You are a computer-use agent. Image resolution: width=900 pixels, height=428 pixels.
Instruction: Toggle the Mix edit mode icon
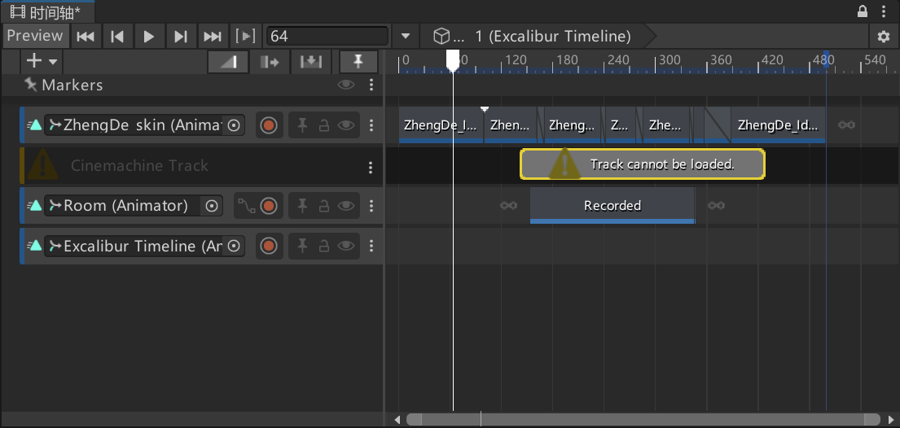coord(228,62)
